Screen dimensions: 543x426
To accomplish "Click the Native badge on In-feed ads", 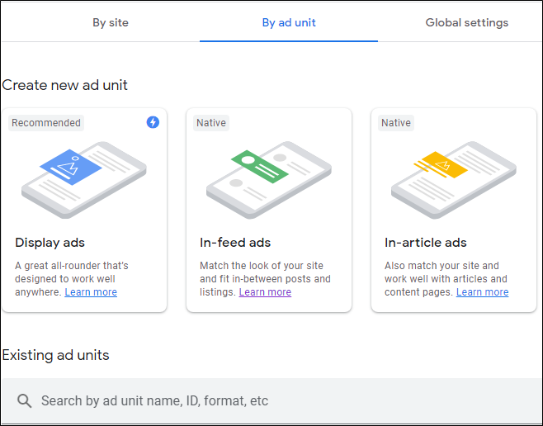I will tap(211, 123).
